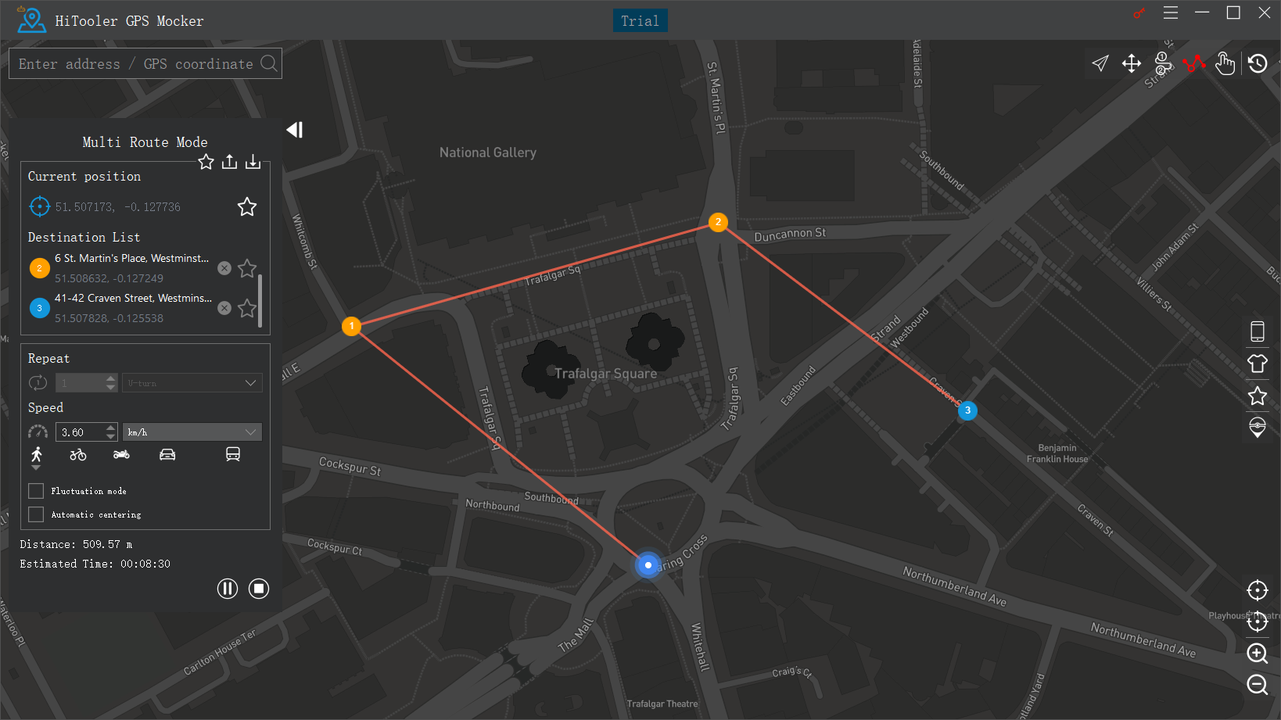Viewport: 1281px width, 720px height.
Task: Activate teleport mode in the top toolbar
Action: click(x=1100, y=63)
